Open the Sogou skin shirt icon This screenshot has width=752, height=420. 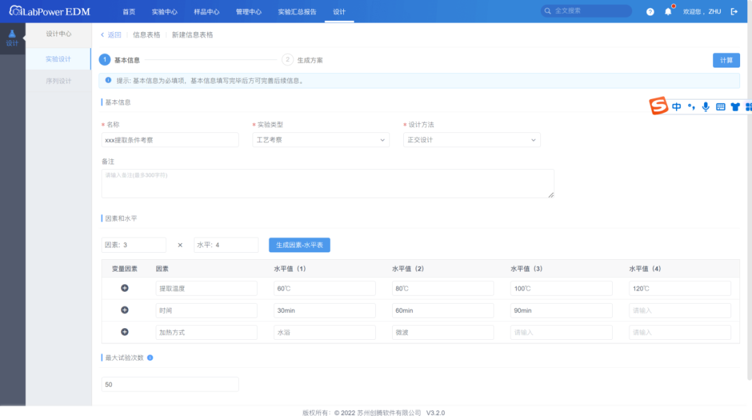tap(735, 107)
